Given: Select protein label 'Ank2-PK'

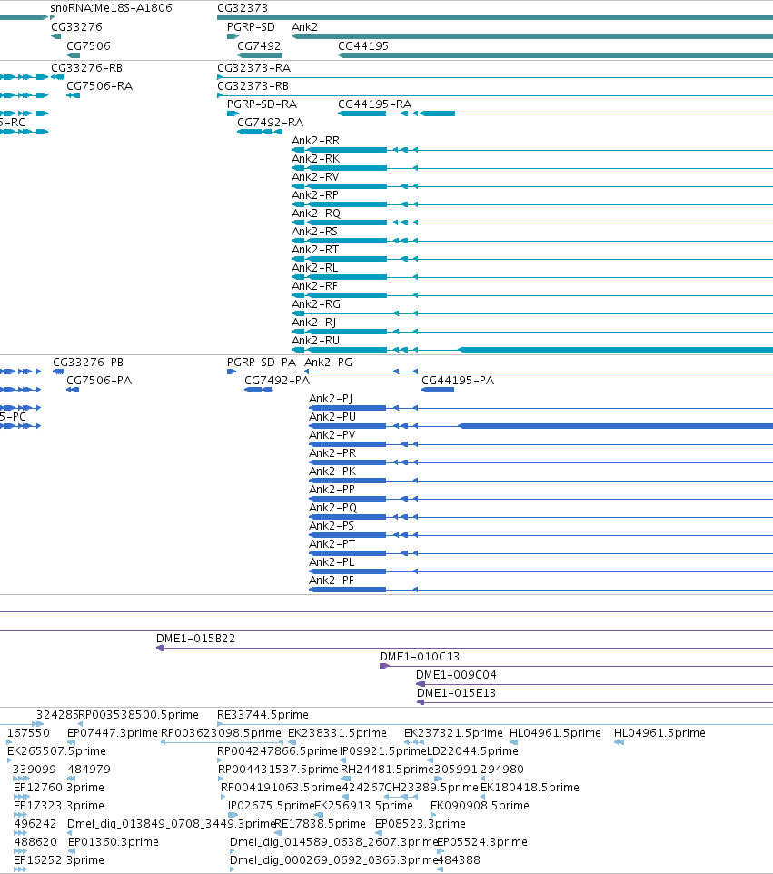Looking at the screenshot, I should [332, 471].
